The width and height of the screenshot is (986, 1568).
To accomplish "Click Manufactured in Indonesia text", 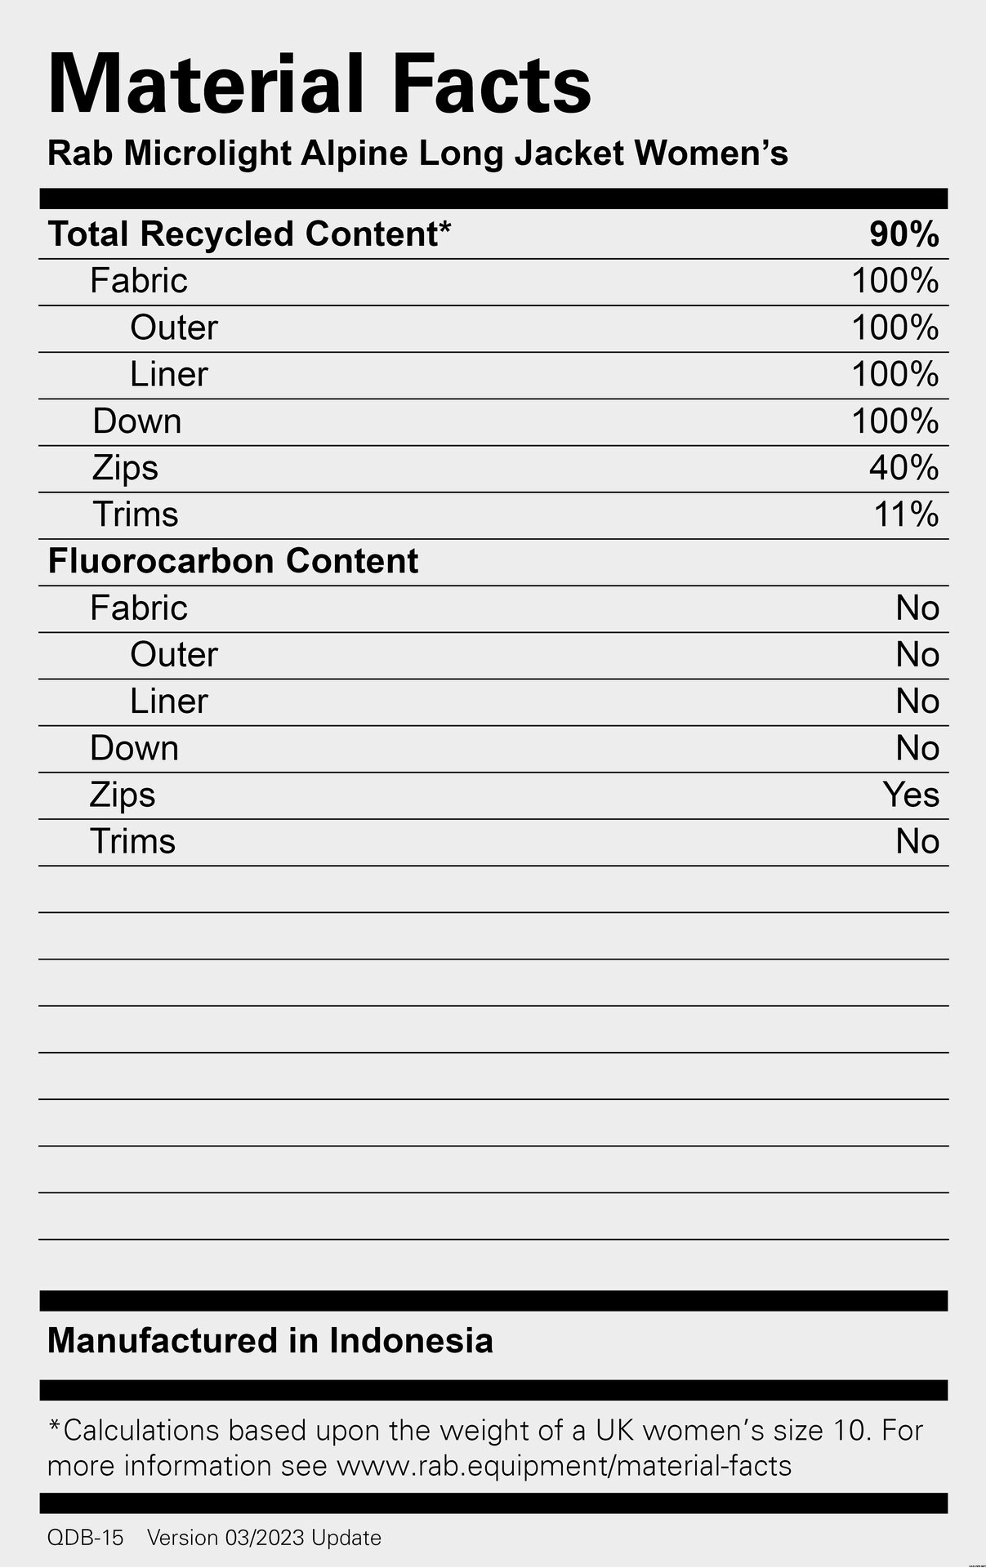I will click(270, 1341).
